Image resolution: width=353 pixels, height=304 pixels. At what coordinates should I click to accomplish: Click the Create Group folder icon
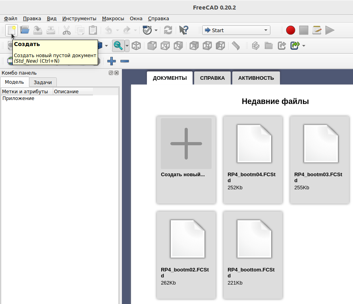(268, 46)
